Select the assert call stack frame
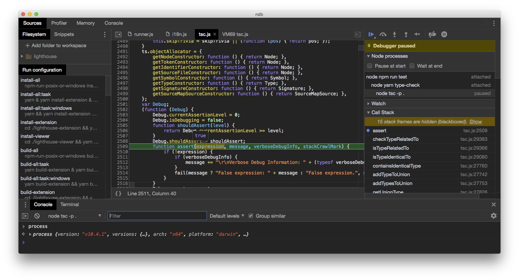 pos(429,131)
